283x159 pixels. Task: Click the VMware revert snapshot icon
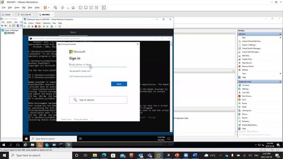[x=68, y=8]
